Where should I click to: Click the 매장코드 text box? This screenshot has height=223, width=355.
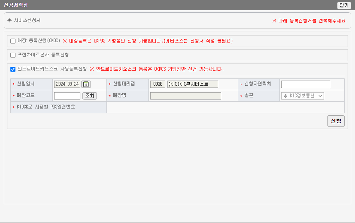click(67, 96)
